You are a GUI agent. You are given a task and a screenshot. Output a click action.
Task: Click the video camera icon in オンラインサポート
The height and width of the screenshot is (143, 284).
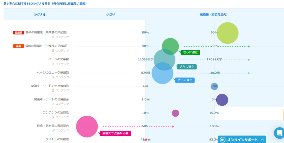point(222,140)
